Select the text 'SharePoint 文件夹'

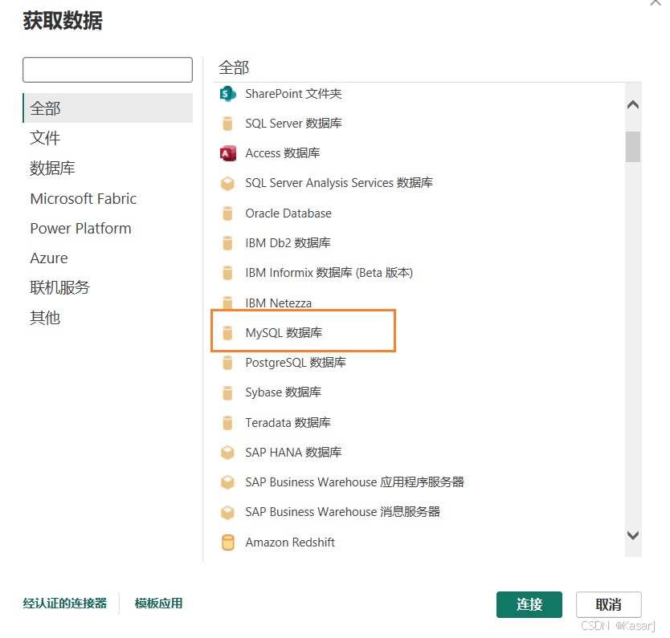(293, 93)
